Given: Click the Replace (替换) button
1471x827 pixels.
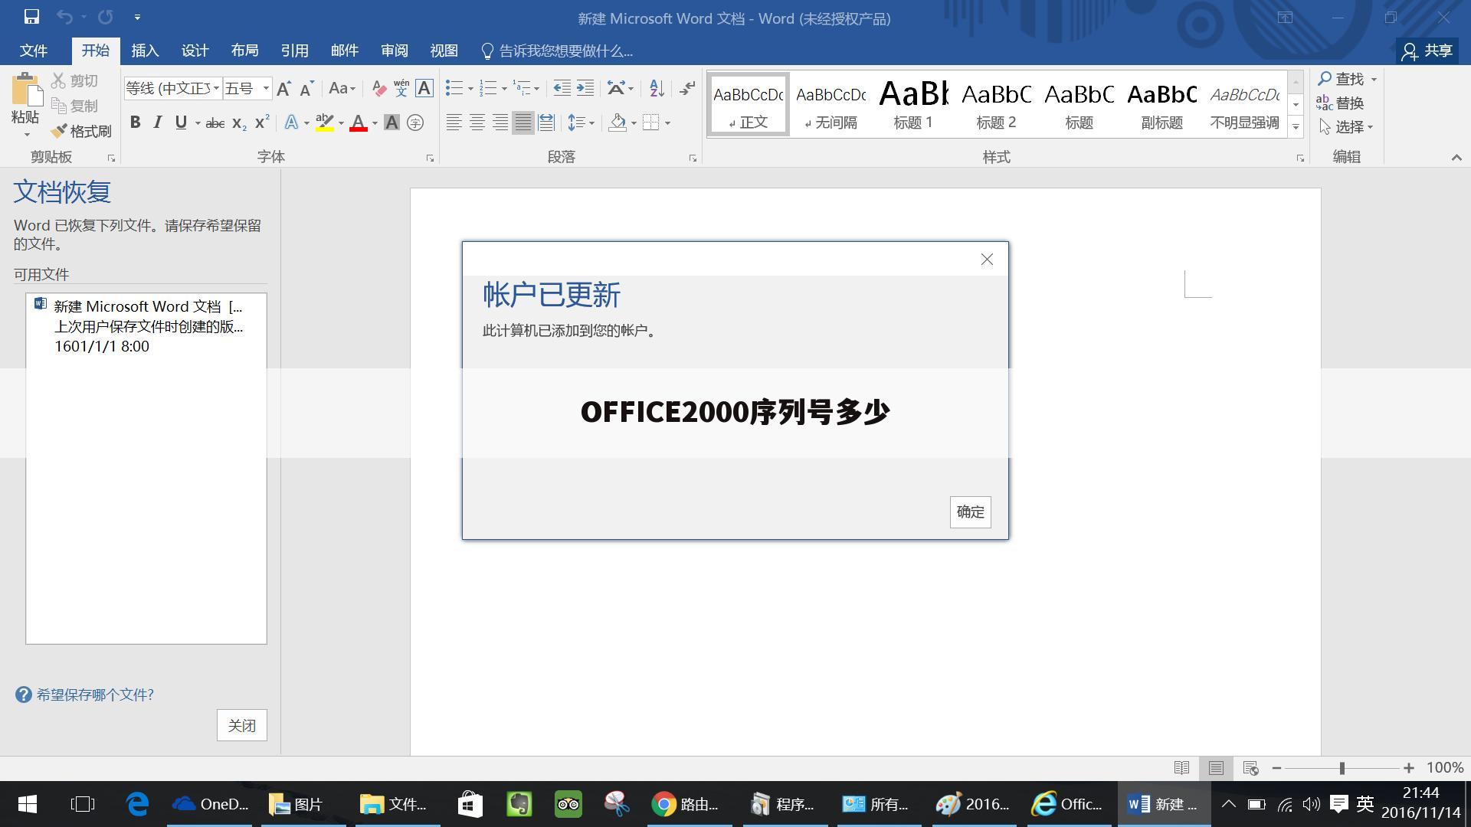Looking at the screenshot, I should [x=1340, y=103].
